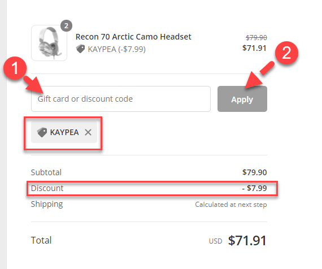Click the Shipping label
The width and height of the screenshot is (322, 269).
coord(47,204)
